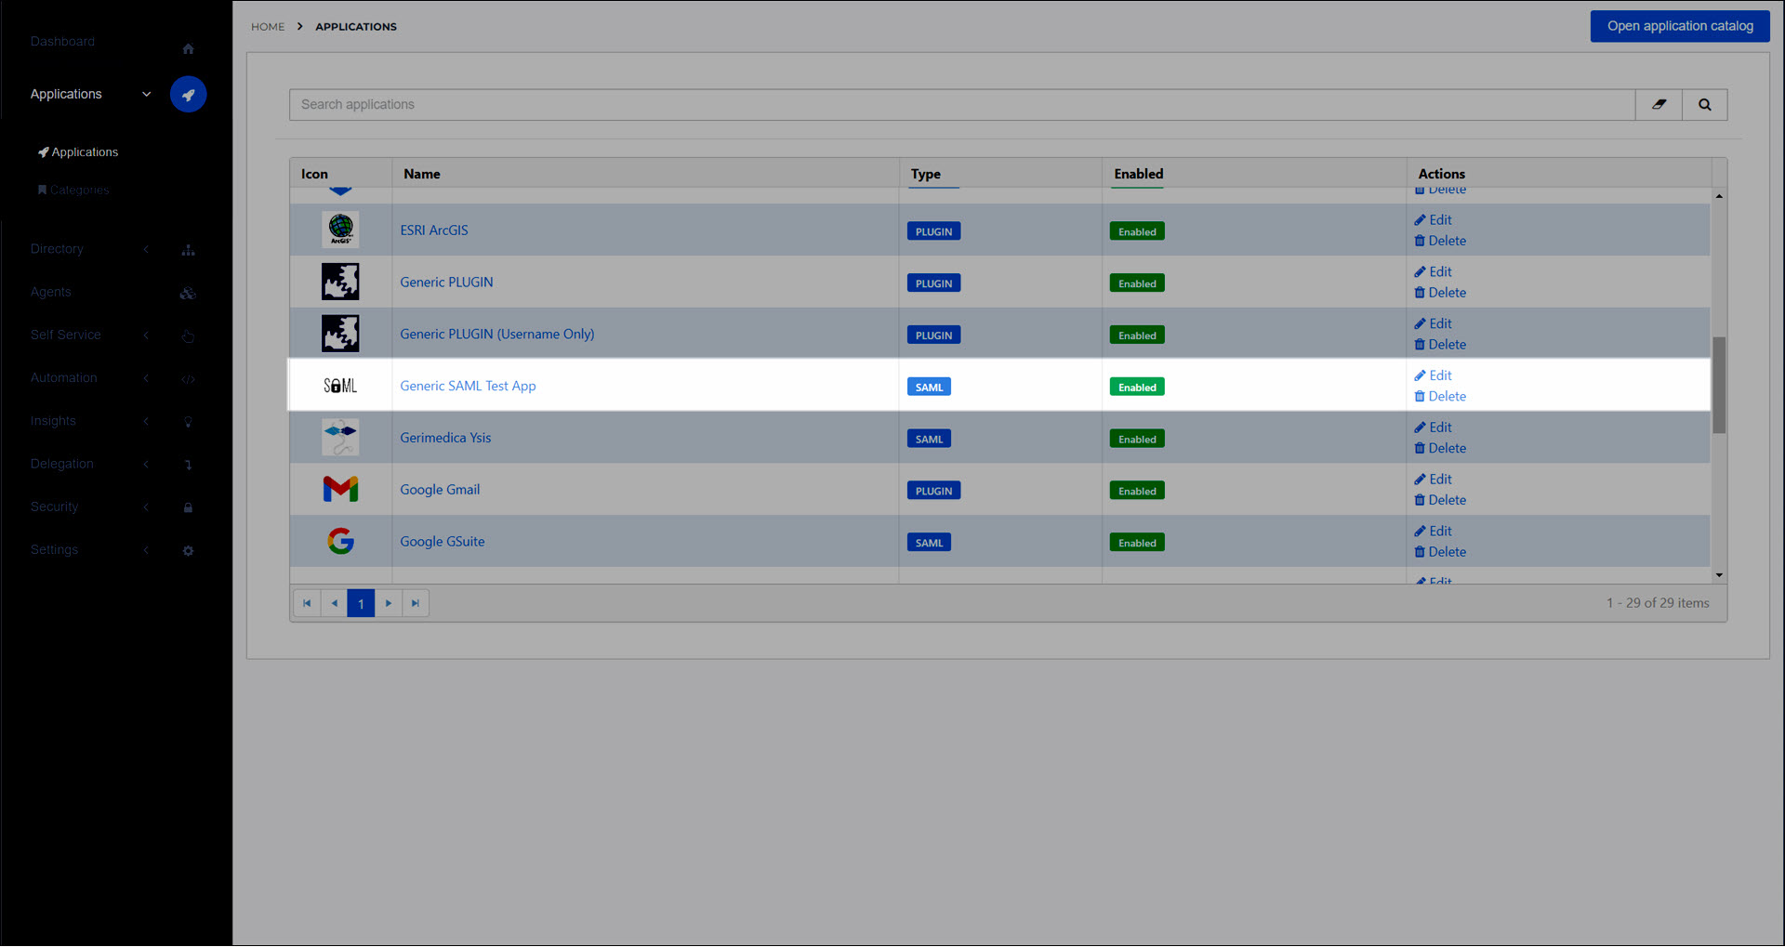Image resolution: width=1785 pixels, height=947 pixels.
Task: Sort by the Type column header
Action: coord(926,174)
